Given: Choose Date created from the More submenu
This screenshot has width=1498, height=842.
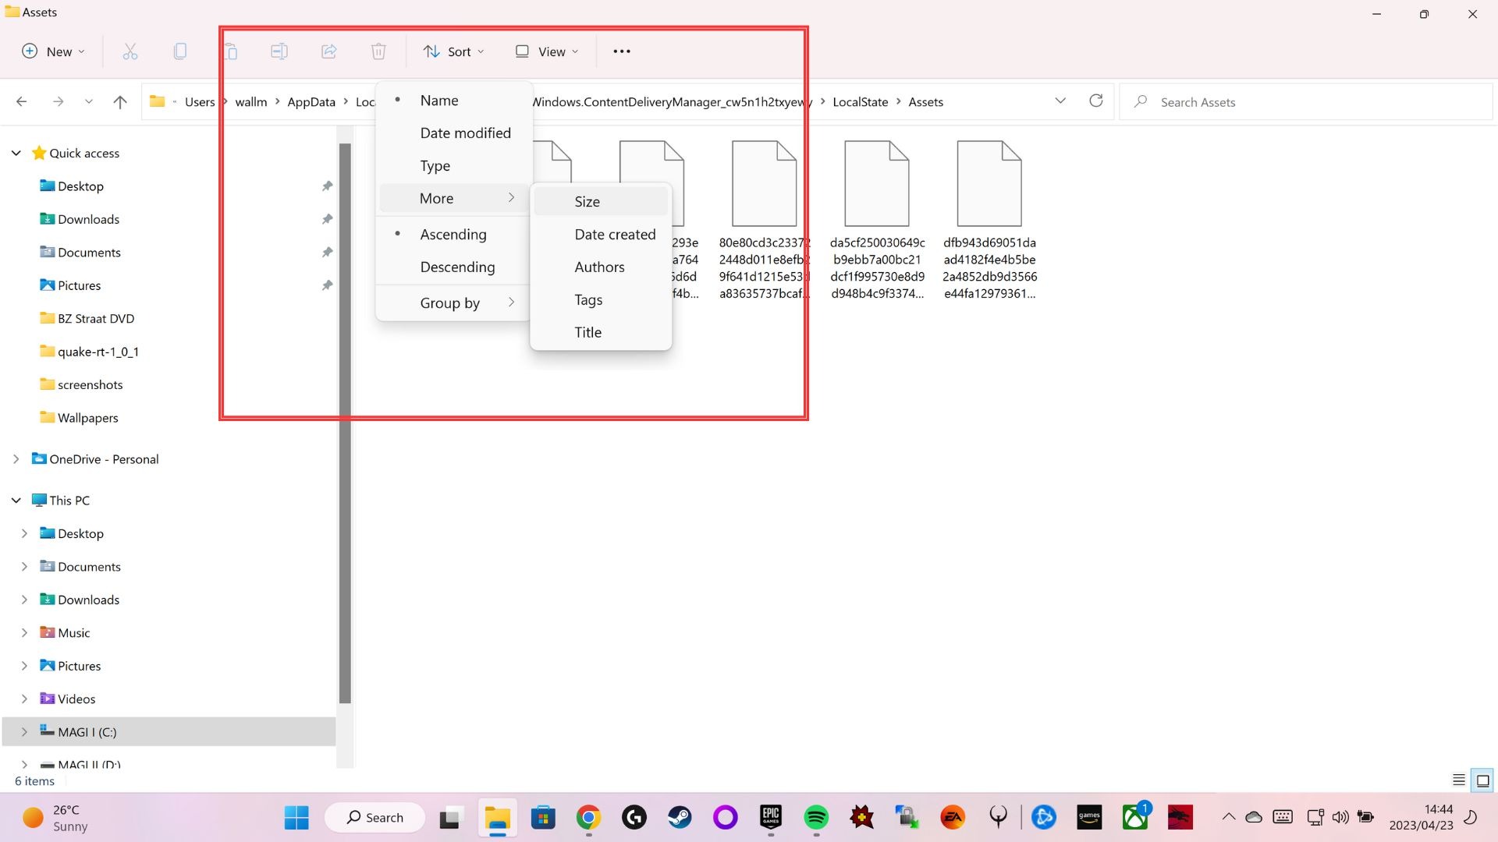Looking at the screenshot, I should coord(615,234).
